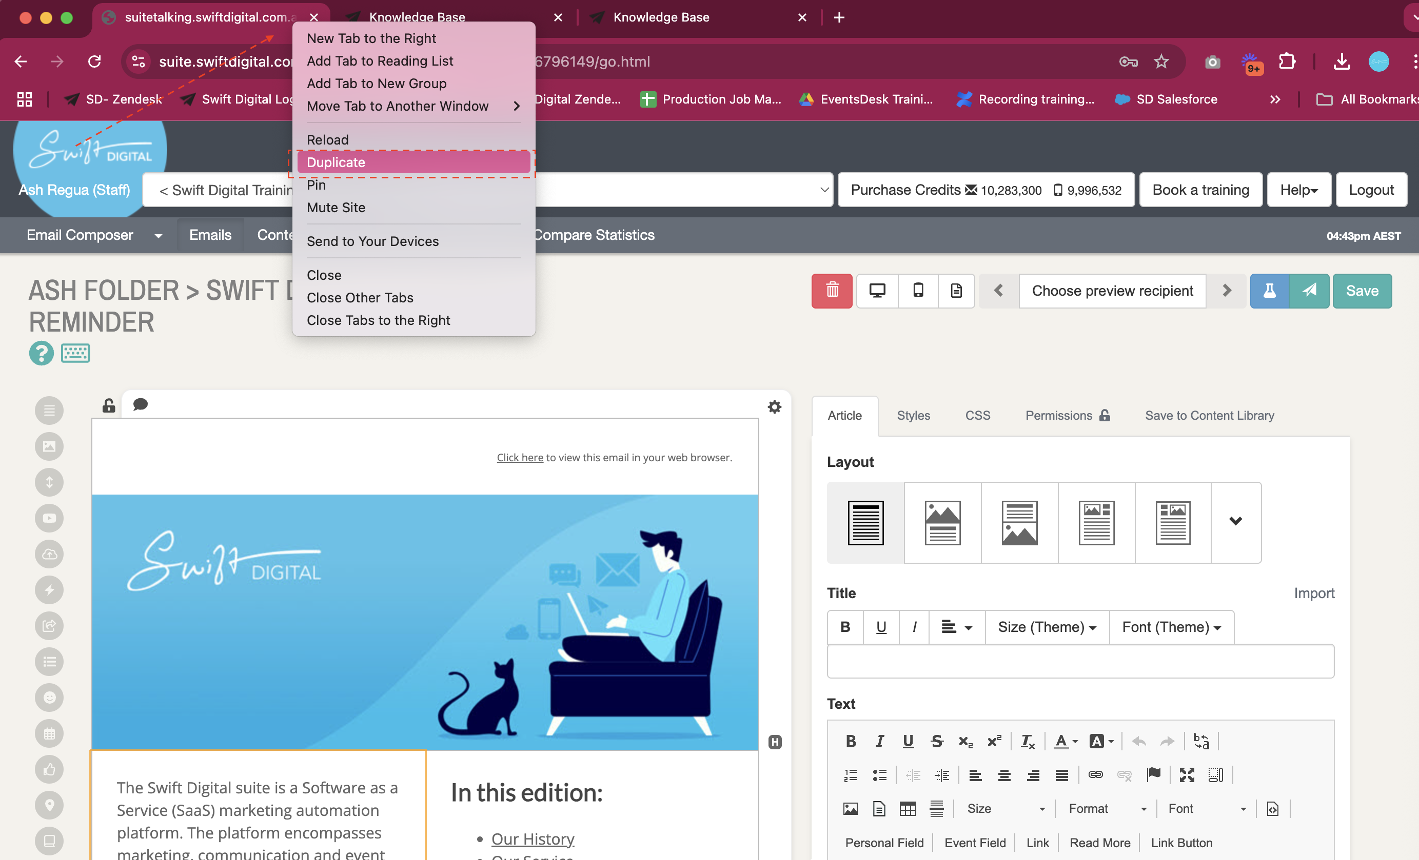Switch to desktop preview icon
The height and width of the screenshot is (860, 1419).
[877, 291]
